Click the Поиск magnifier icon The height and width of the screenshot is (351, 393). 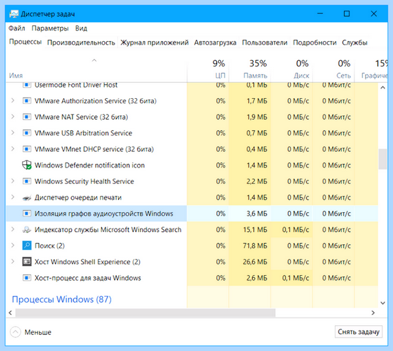[x=27, y=246]
